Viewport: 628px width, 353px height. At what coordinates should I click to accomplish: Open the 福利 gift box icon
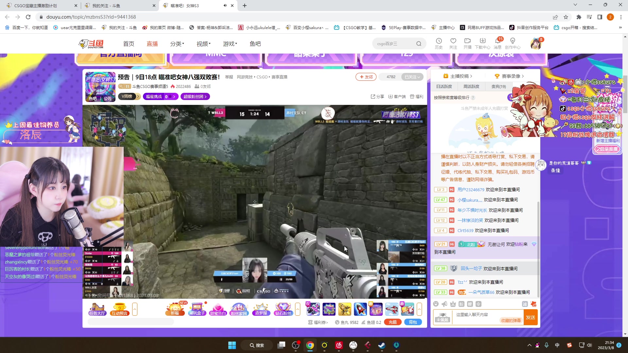(x=417, y=96)
